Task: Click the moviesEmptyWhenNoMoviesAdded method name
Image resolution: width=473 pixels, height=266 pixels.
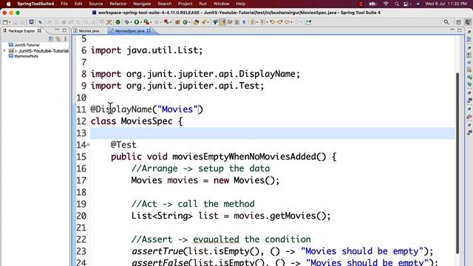Action: pyautogui.click(x=244, y=157)
